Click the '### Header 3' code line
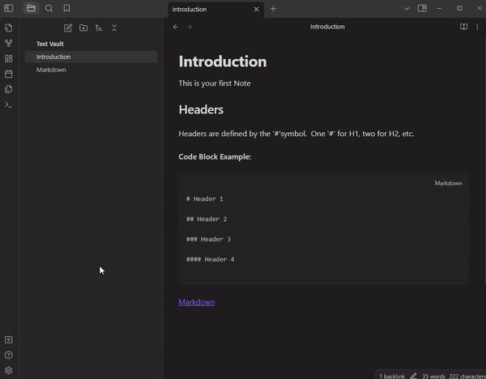486x379 pixels. pyautogui.click(x=208, y=239)
